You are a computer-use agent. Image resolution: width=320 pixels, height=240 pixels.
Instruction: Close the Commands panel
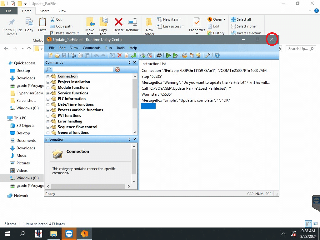[135, 62]
